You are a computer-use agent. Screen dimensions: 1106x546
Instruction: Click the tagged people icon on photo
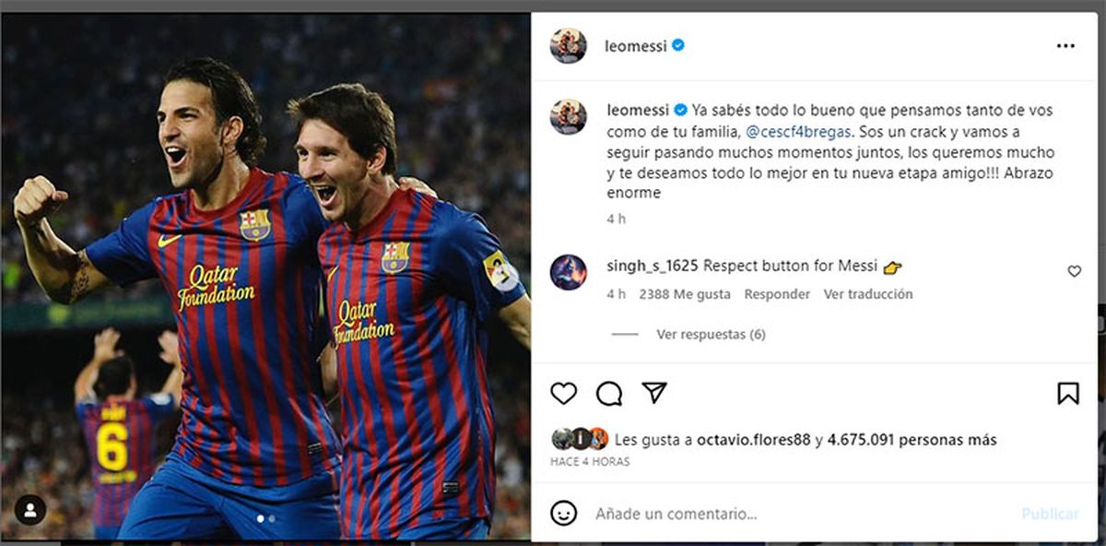[x=29, y=509]
